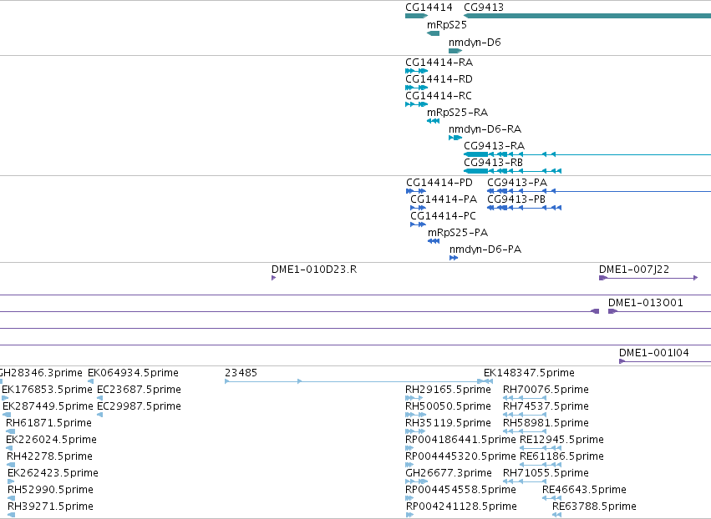This screenshot has height=519, width=711.
Task: Select the CG14414 gene label
Action: (x=429, y=8)
